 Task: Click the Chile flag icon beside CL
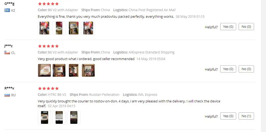tap(7, 53)
